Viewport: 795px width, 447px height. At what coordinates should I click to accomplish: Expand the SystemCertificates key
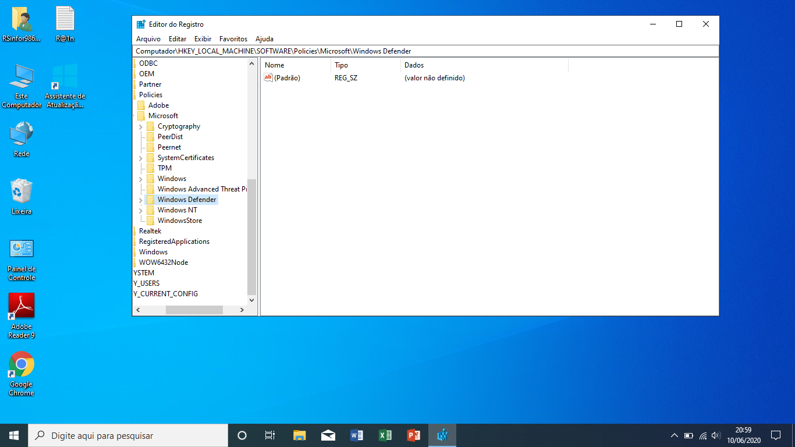(x=141, y=158)
